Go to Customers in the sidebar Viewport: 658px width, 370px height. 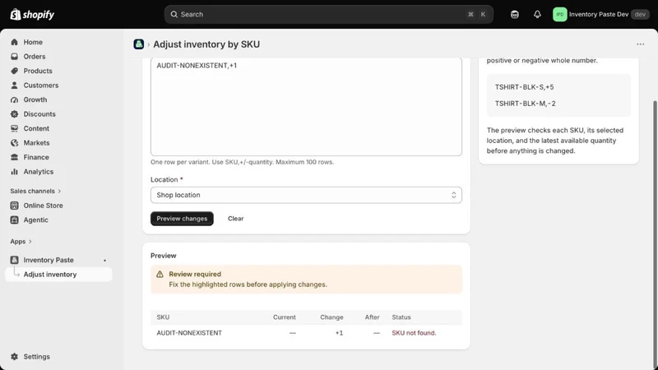click(x=41, y=86)
